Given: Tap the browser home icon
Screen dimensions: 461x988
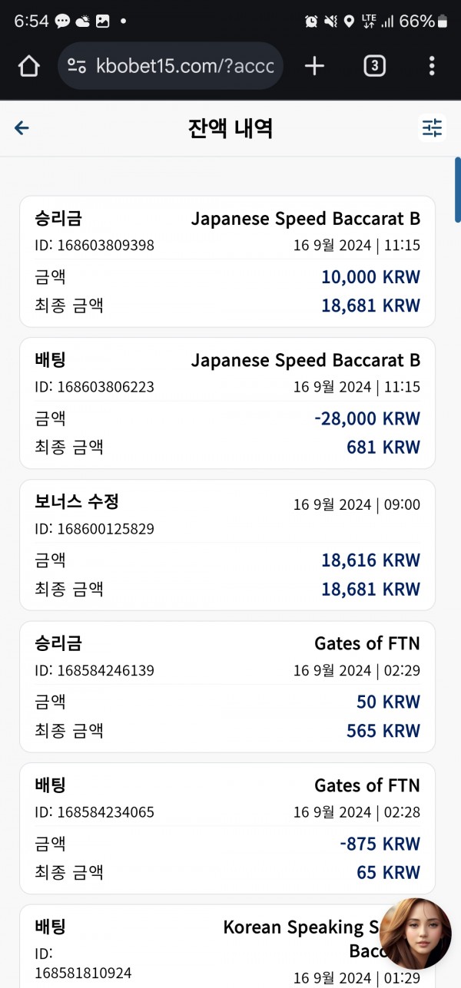Looking at the screenshot, I should click(x=28, y=67).
